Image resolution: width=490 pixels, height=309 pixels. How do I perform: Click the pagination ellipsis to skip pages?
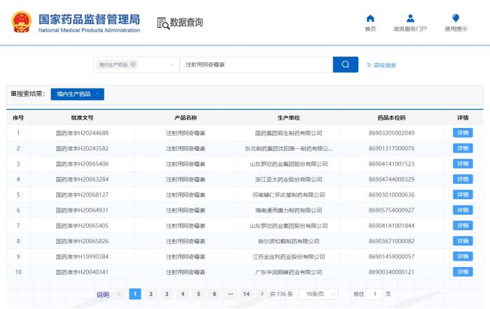click(x=230, y=294)
